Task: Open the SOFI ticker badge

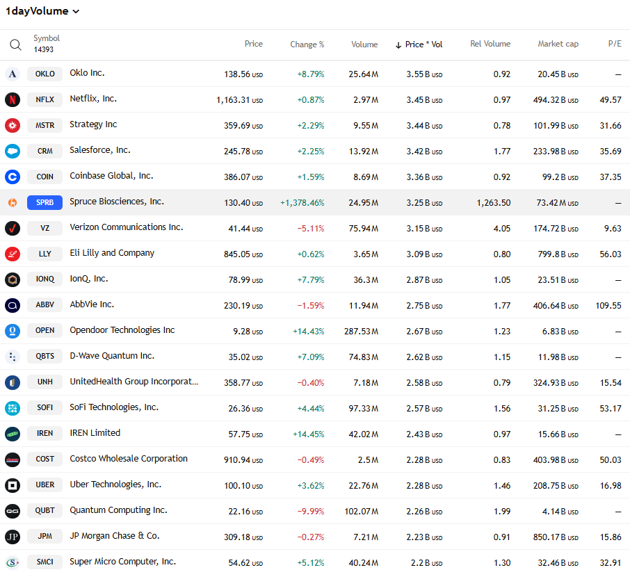Action: (45, 408)
